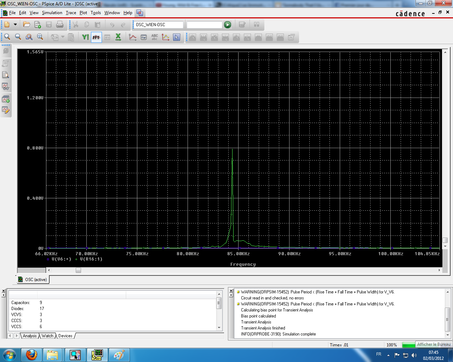Click the Zoom Out magnifier icon
The height and width of the screenshot is (362, 453).
click(18, 37)
